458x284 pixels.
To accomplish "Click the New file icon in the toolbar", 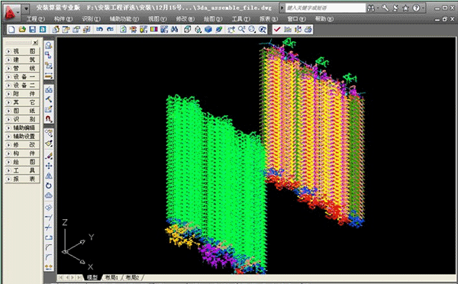I will click(x=11, y=29).
